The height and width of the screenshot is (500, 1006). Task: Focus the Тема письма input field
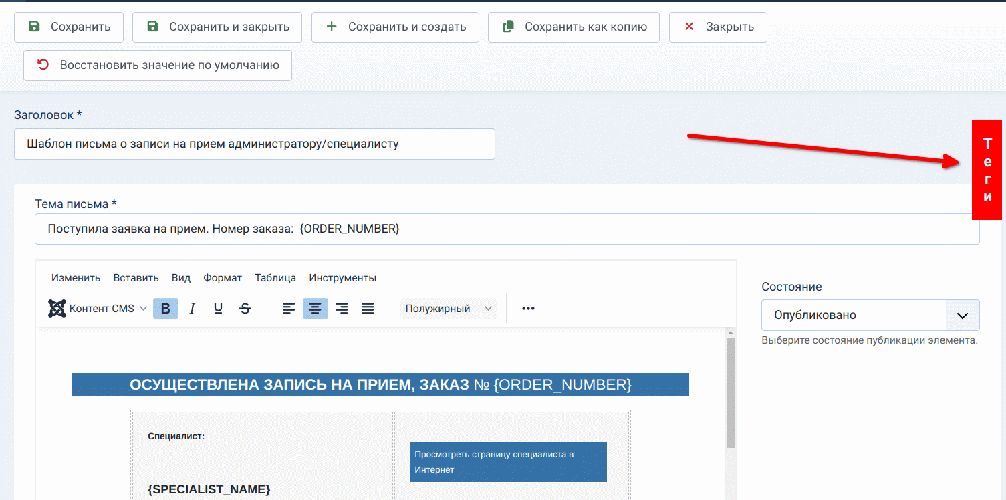tap(507, 229)
